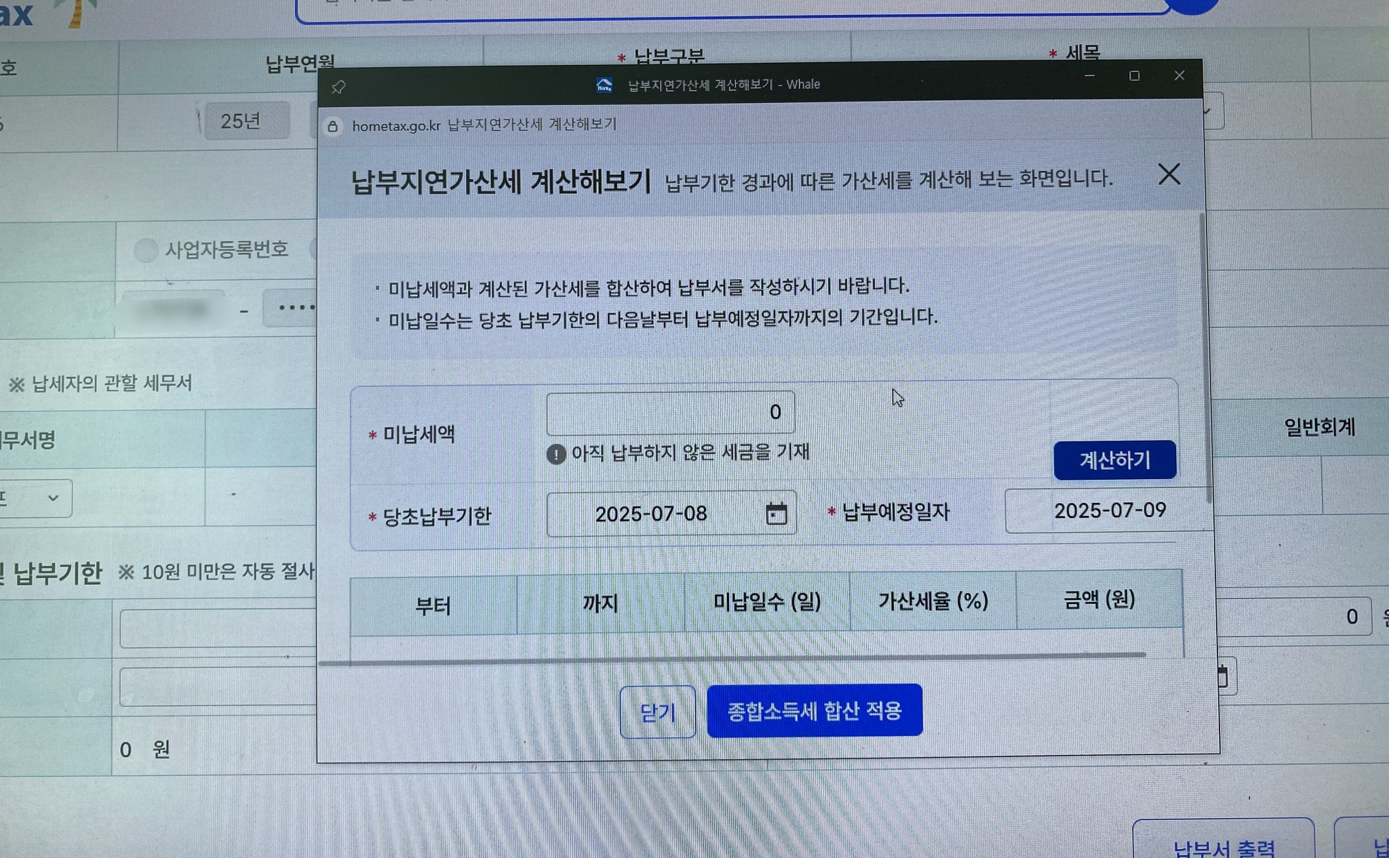Open calendar picker for 당초납부기한

coord(776,514)
